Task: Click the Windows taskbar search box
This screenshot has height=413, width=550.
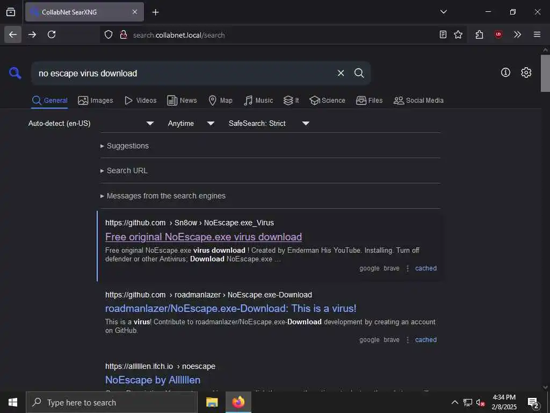Action: coord(112,402)
